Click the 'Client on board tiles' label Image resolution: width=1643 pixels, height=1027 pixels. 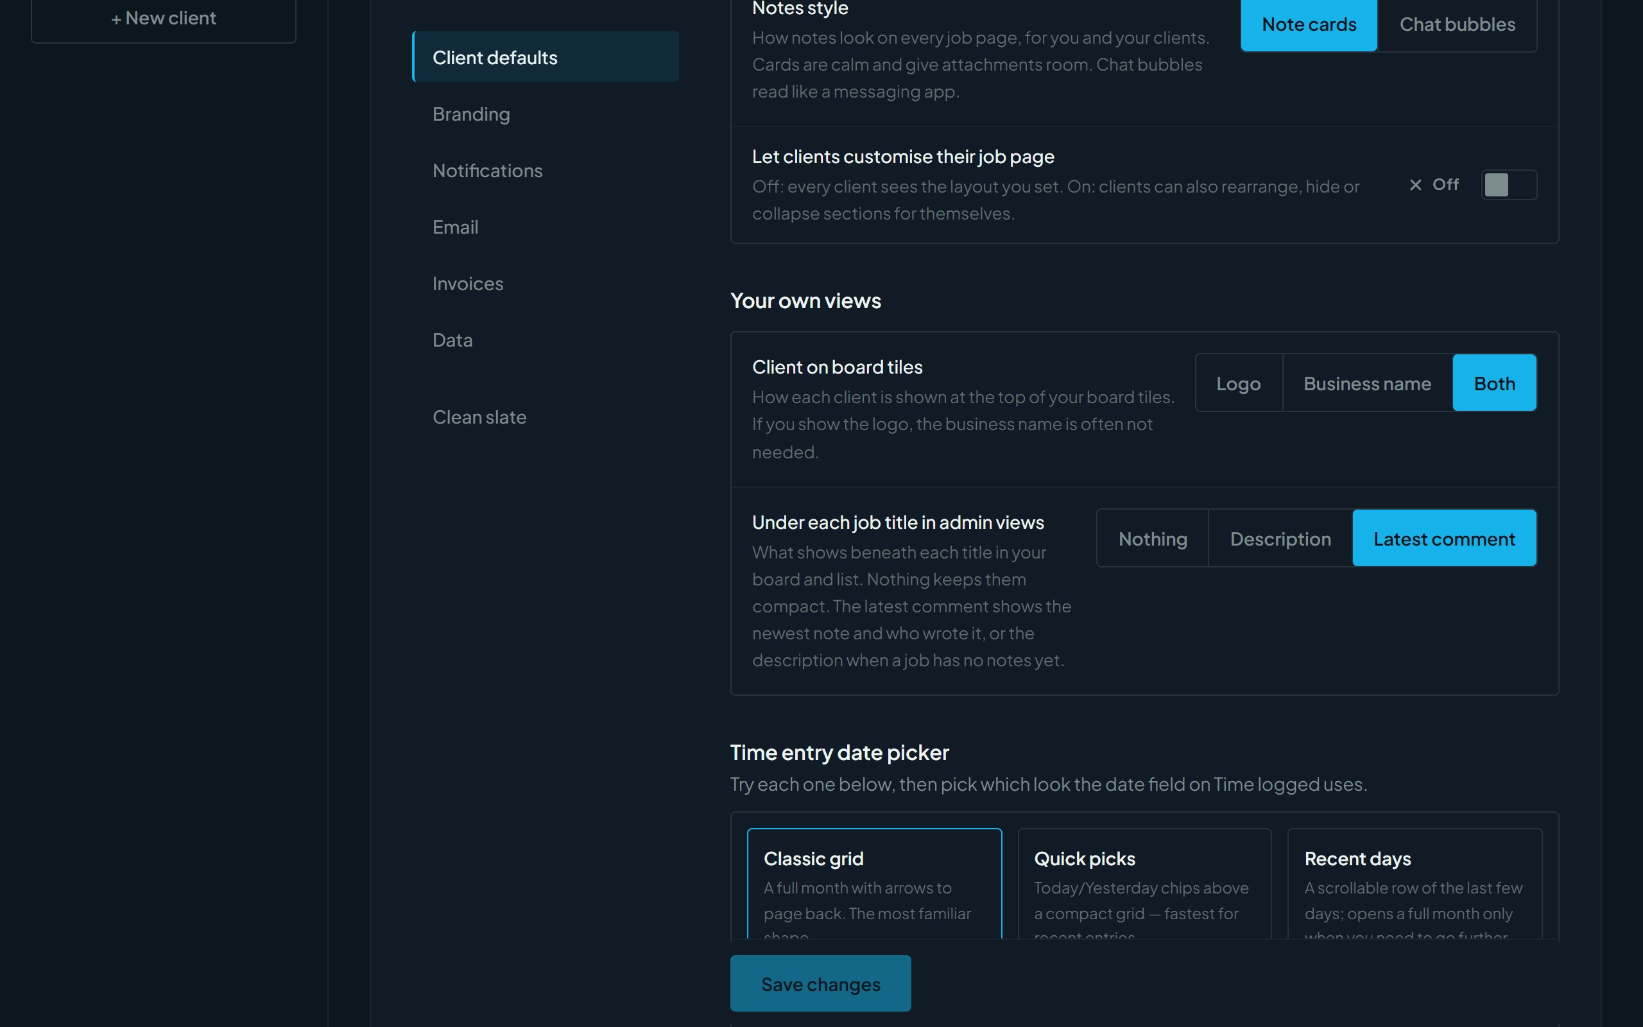pos(837,367)
